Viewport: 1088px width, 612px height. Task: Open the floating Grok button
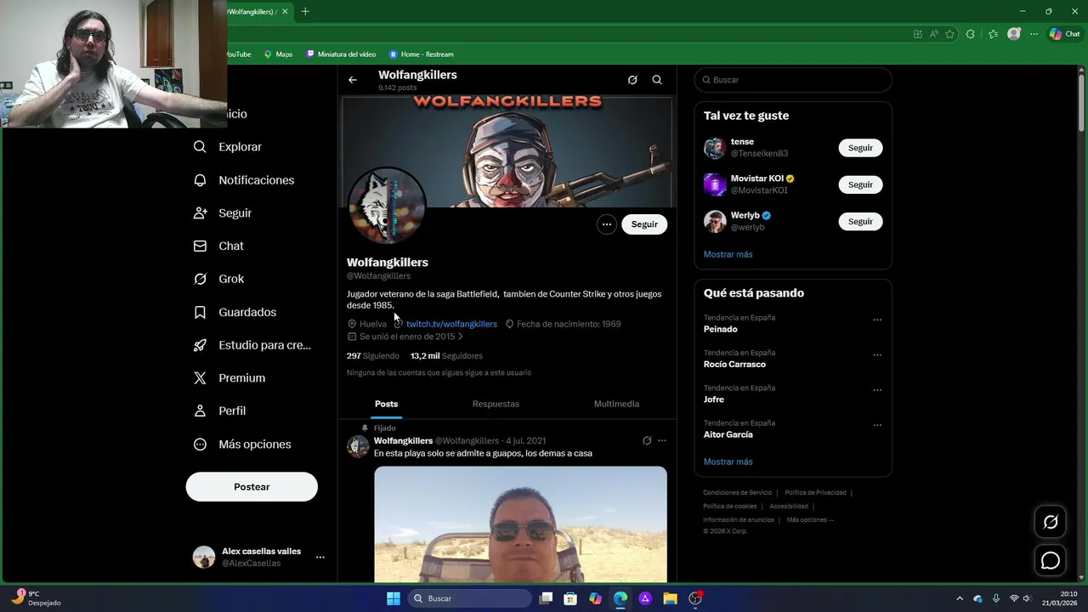click(1051, 523)
